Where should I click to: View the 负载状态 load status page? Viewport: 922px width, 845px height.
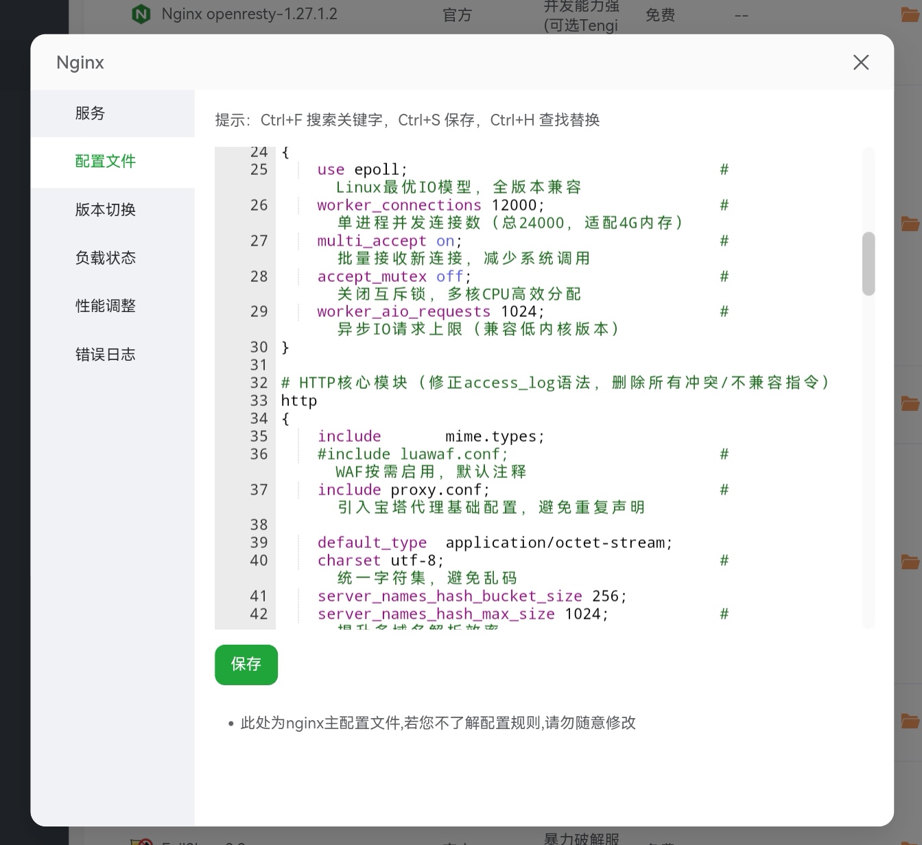105,258
